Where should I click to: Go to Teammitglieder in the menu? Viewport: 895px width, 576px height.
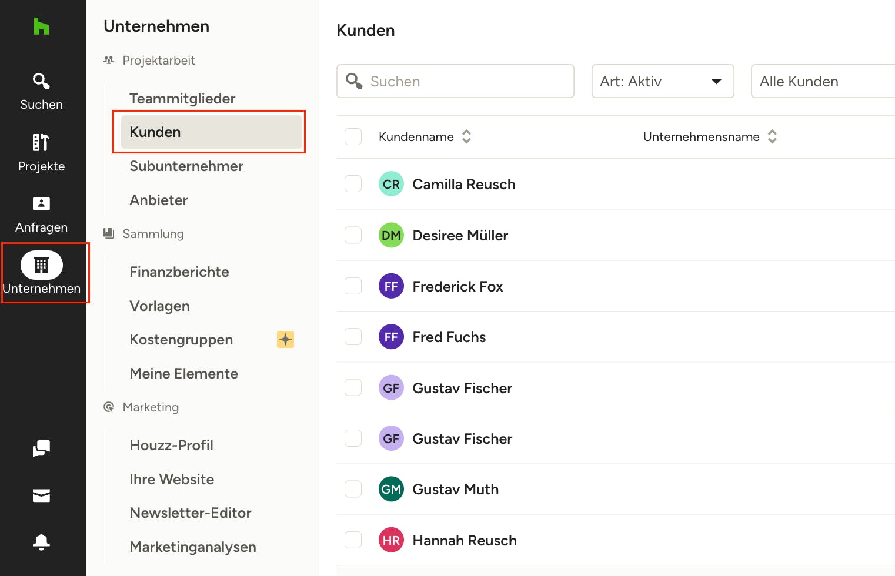point(182,99)
